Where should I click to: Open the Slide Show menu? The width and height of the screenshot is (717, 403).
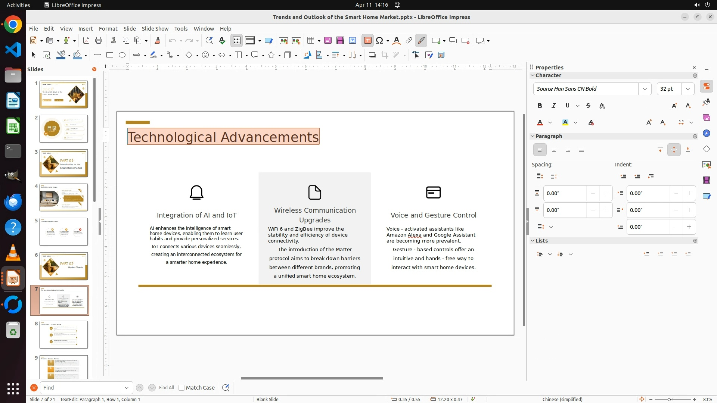tap(155, 29)
